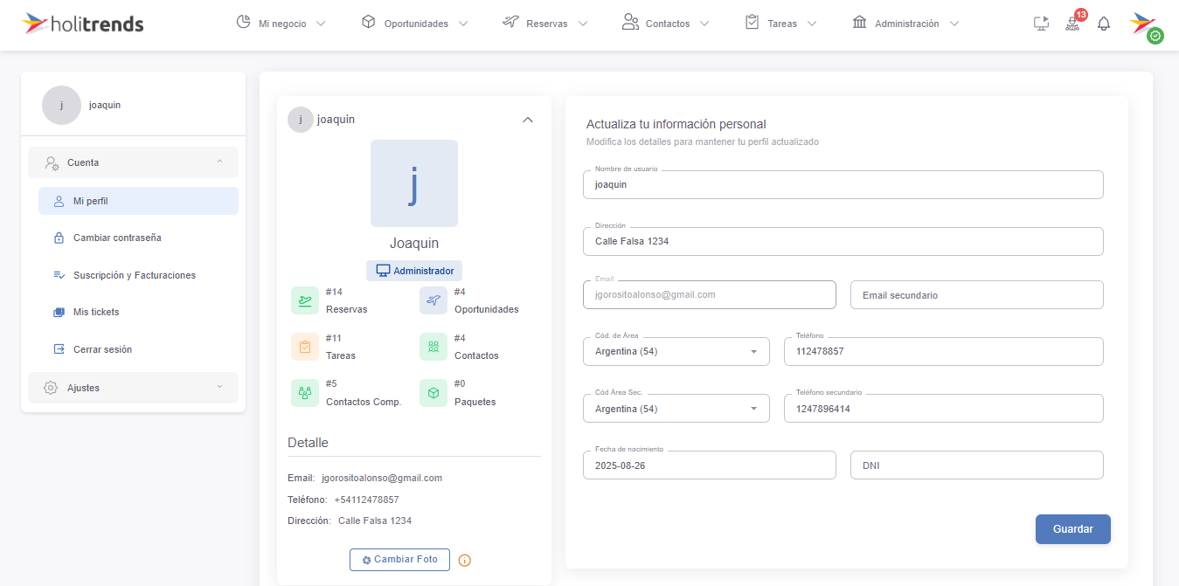This screenshot has width=1179, height=586.
Task: Expand the Ajustes section in the sidebar
Action: pos(133,388)
